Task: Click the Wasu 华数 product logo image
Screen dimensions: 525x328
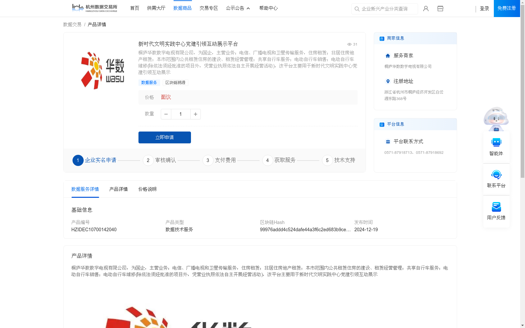Action: [x=102, y=70]
